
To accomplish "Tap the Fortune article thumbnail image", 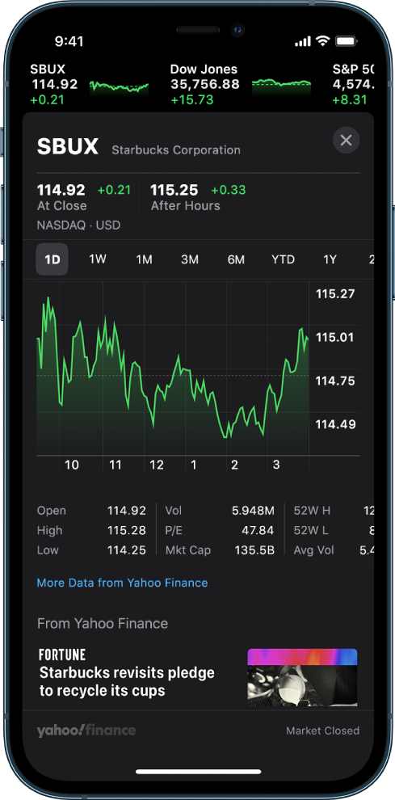I will [302, 677].
